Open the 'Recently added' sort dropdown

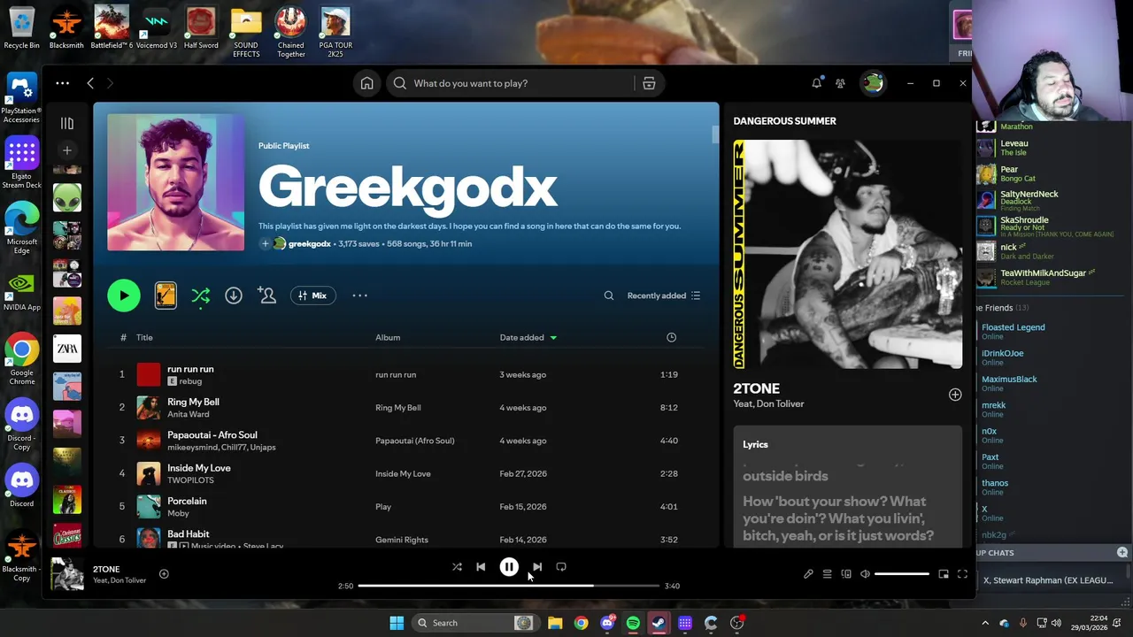[664, 295]
